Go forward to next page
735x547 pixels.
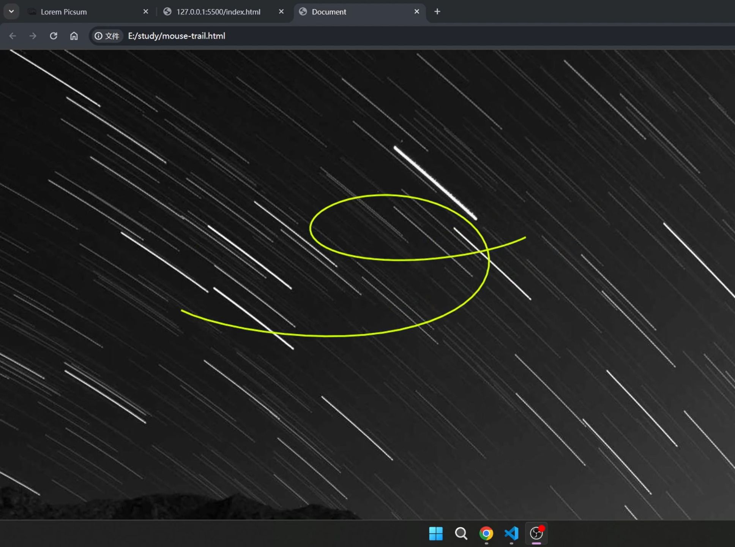click(33, 36)
